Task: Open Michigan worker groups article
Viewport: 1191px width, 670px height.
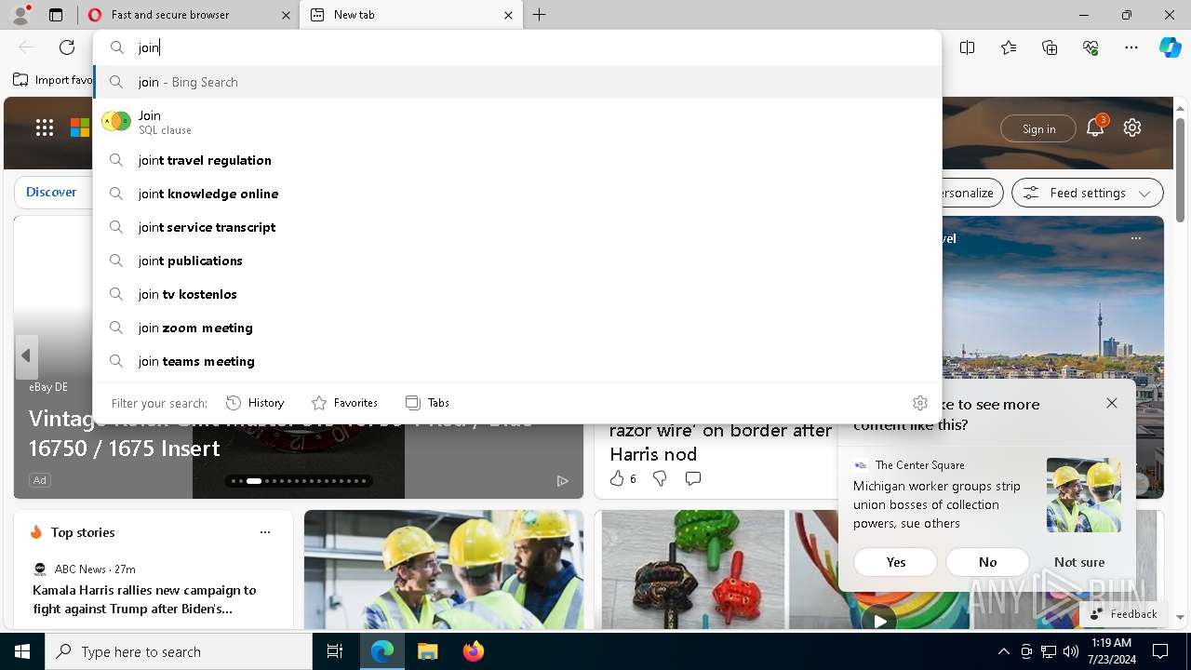Action: [937, 504]
